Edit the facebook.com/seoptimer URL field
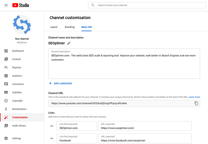Screen dimensions: 208x144 (145, 138)
